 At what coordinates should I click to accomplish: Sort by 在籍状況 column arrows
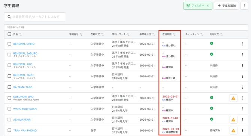tap(102, 34)
